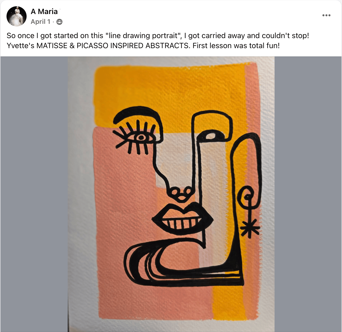Image resolution: width=342 pixels, height=332 pixels.
Task: Click the MATISSE & PICASSO INSPIRED ABSTRACTS caption line
Action: click(143, 46)
